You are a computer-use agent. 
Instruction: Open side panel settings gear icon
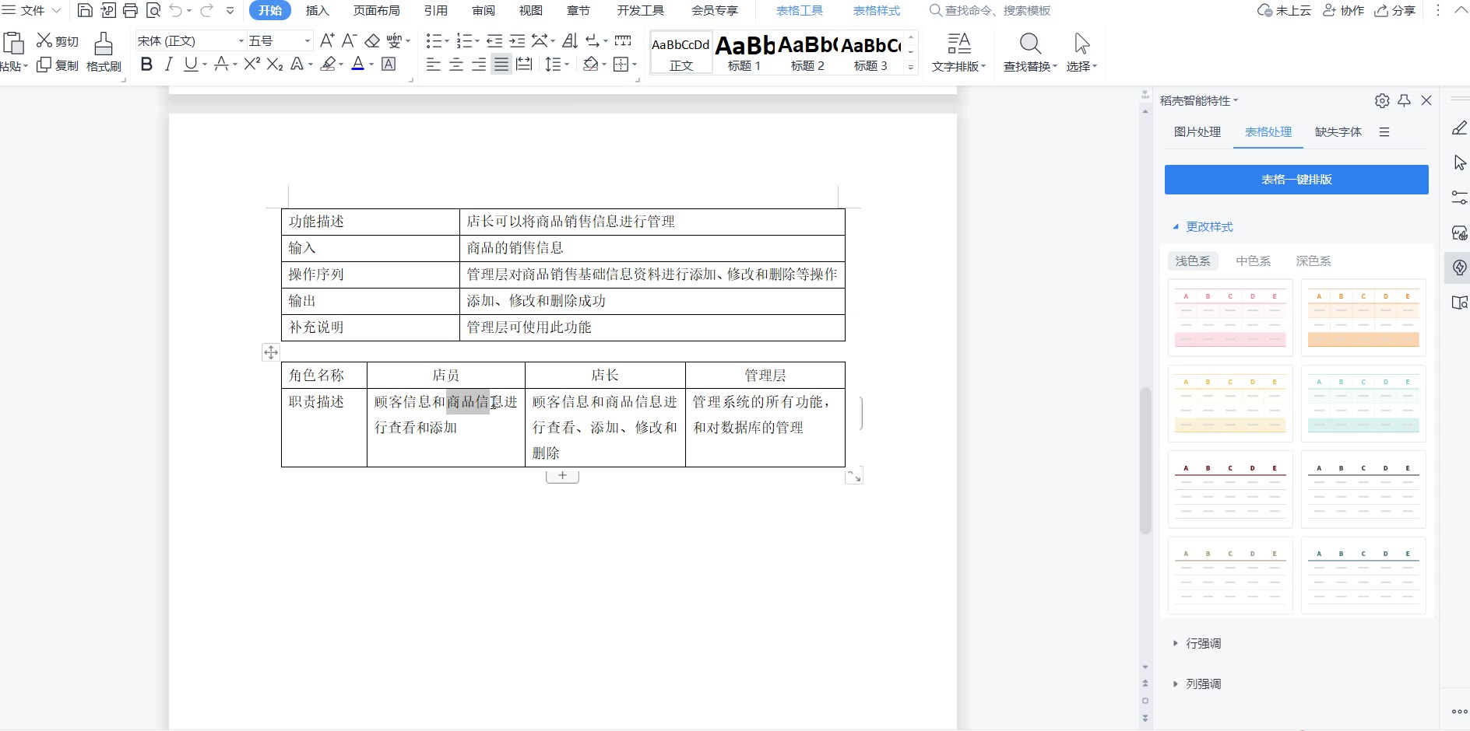click(1382, 100)
